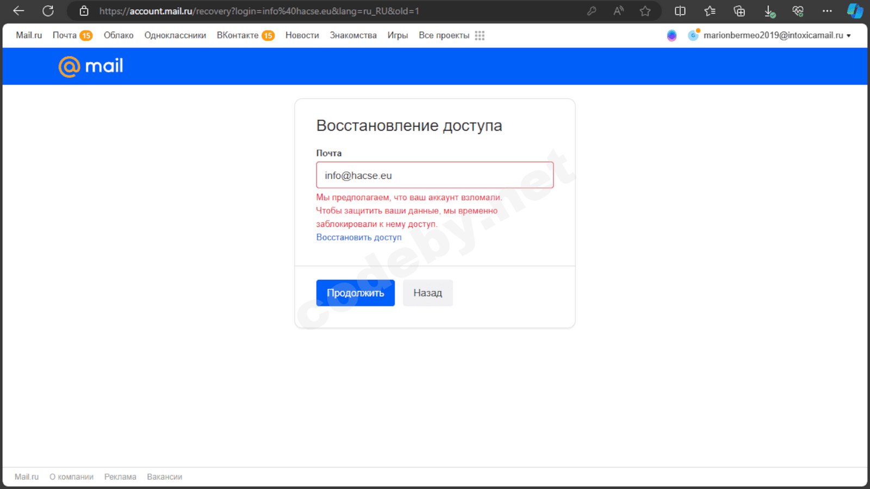
Task: Reload the current page
Action: coord(48,11)
